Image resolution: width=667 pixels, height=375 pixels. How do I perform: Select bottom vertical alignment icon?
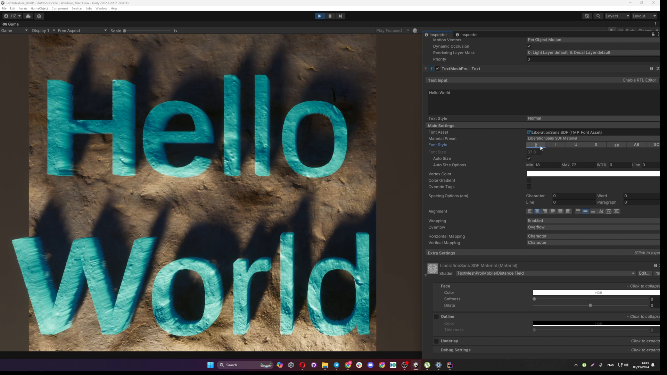tap(593, 211)
